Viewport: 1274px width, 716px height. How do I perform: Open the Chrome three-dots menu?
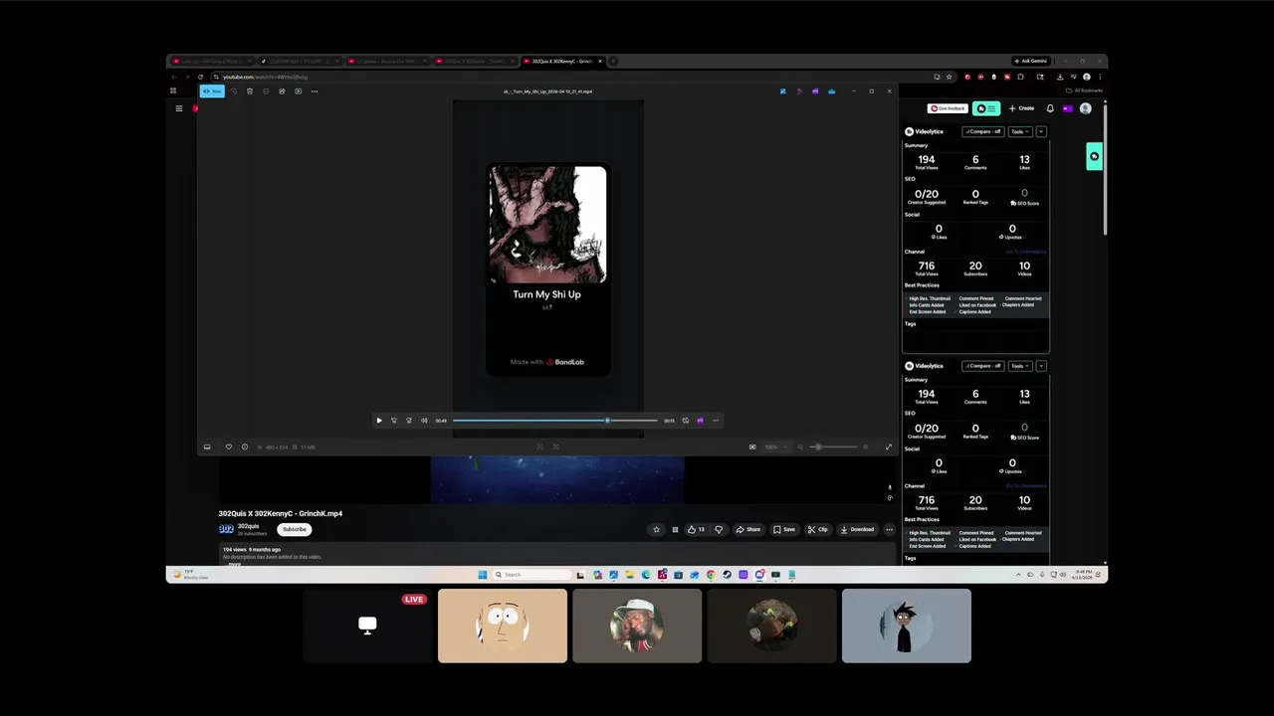point(1100,77)
